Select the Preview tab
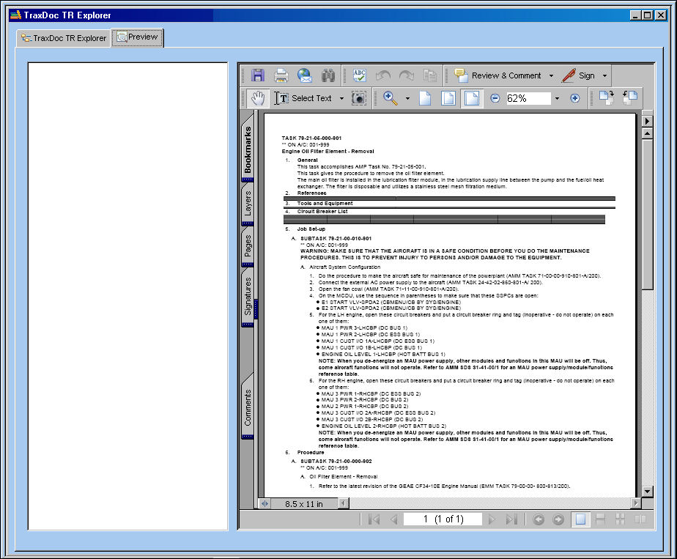 pos(137,37)
